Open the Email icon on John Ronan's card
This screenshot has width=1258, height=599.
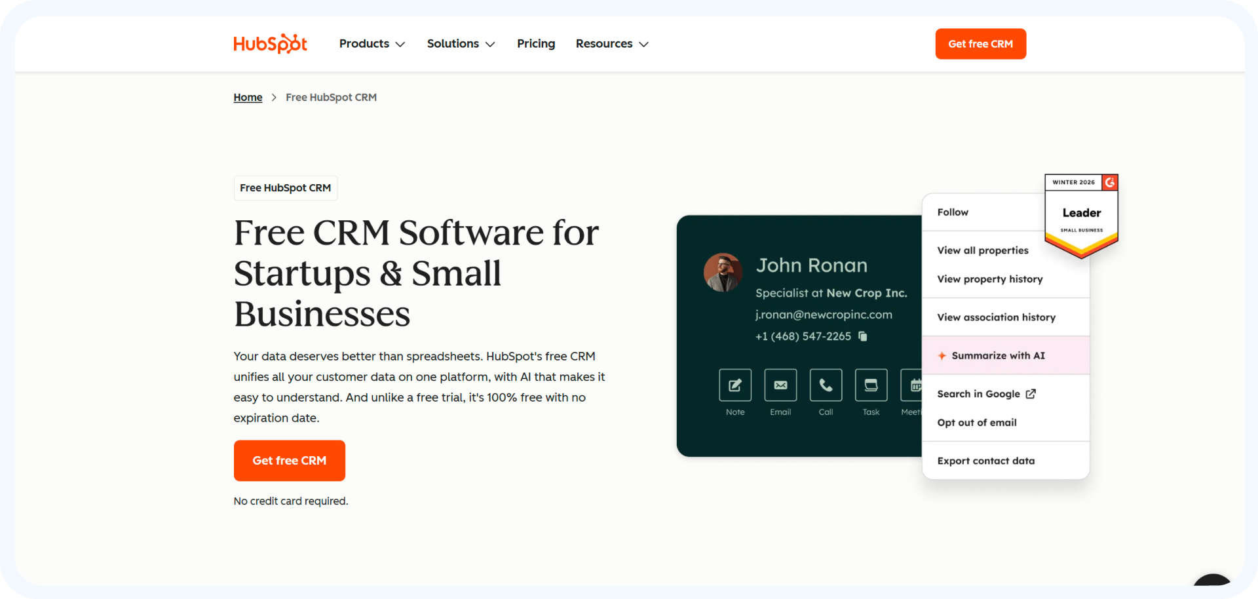point(780,385)
